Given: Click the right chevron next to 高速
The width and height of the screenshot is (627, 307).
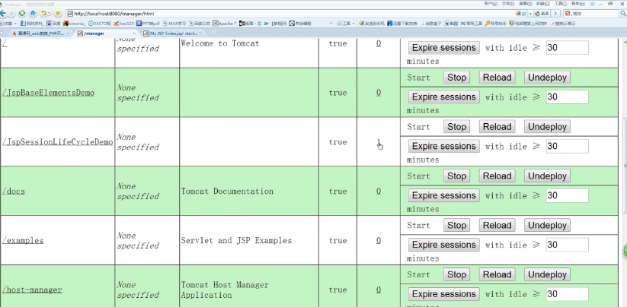Looking at the screenshot, I should [x=555, y=13].
